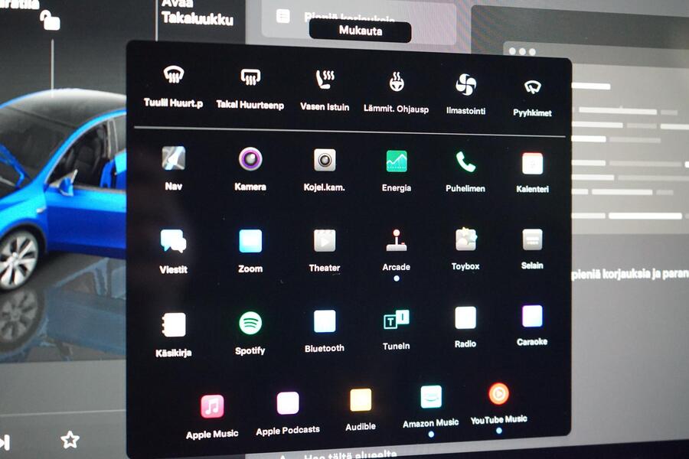The width and height of the screenshot is (689, 459).
Task: Launch the TuneIn app
Action: 397,319
